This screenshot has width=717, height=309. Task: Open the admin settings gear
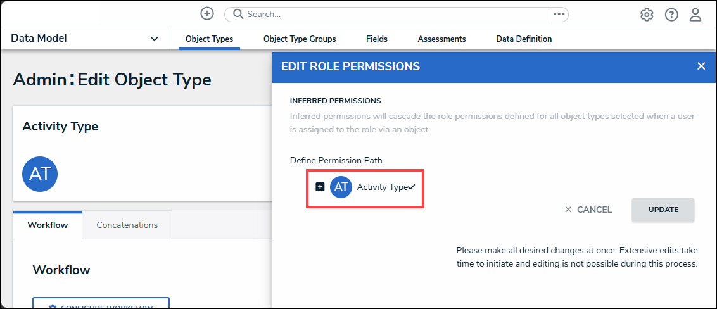coord(647,15)
